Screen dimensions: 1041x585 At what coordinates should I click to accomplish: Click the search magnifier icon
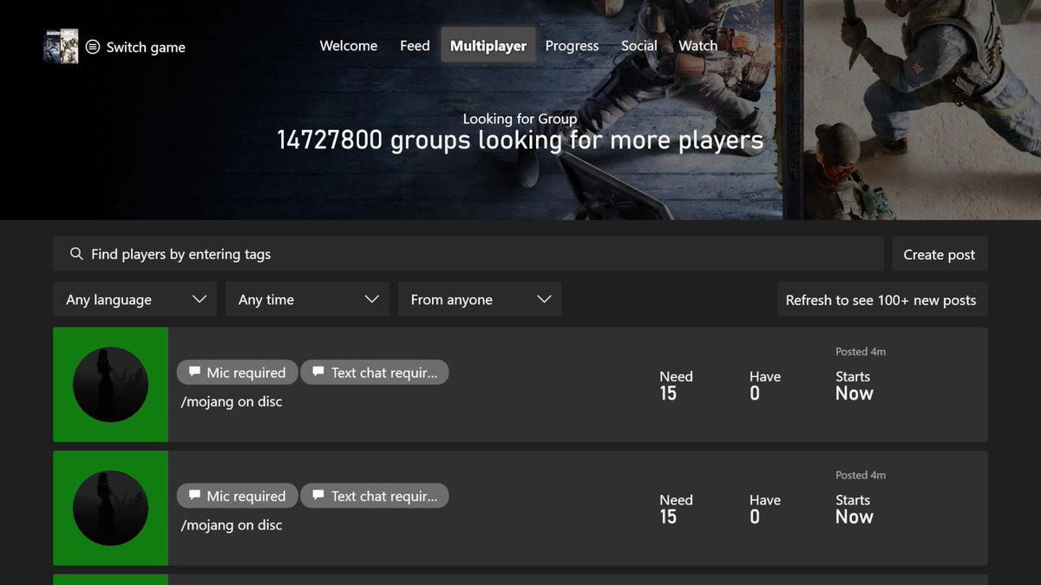[76, 254]
